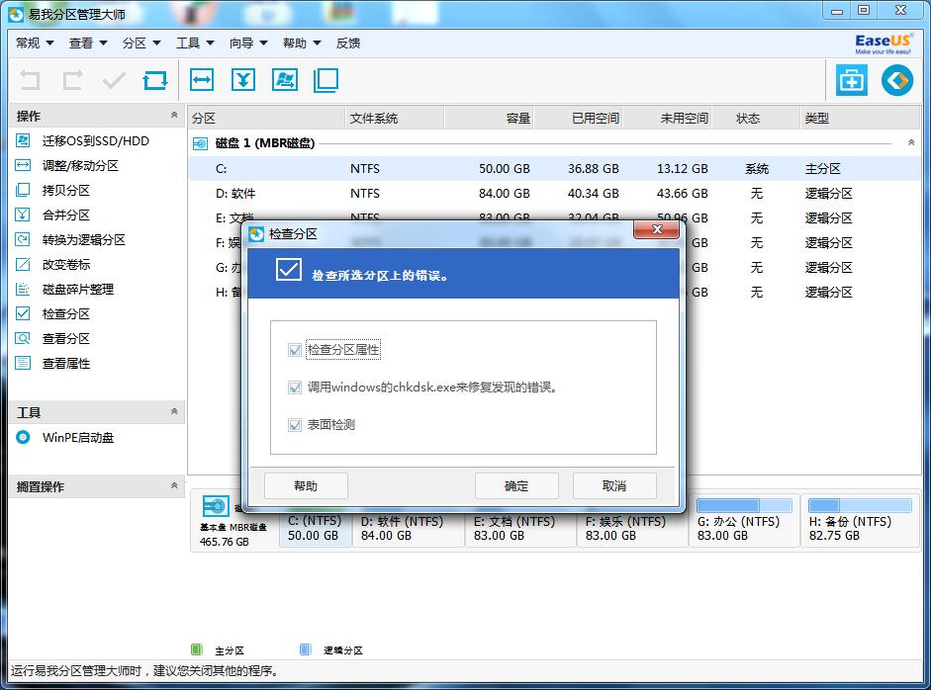Sort by 容量 column header
This screenshot has height=690, width=931.
[489, 118]
